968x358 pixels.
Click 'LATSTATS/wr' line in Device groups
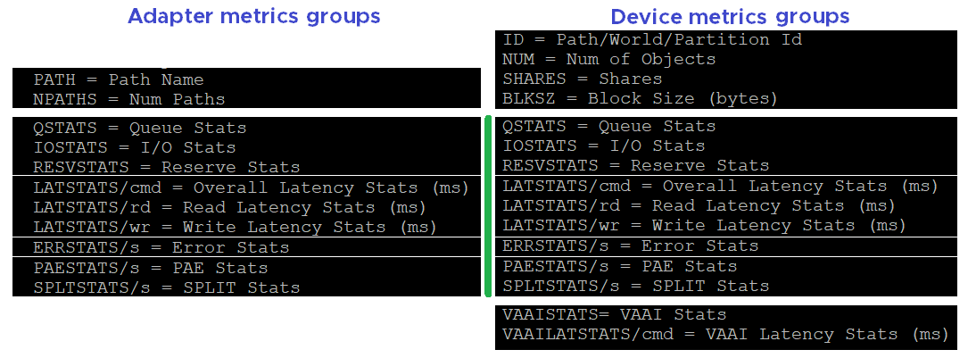point(705,225)
